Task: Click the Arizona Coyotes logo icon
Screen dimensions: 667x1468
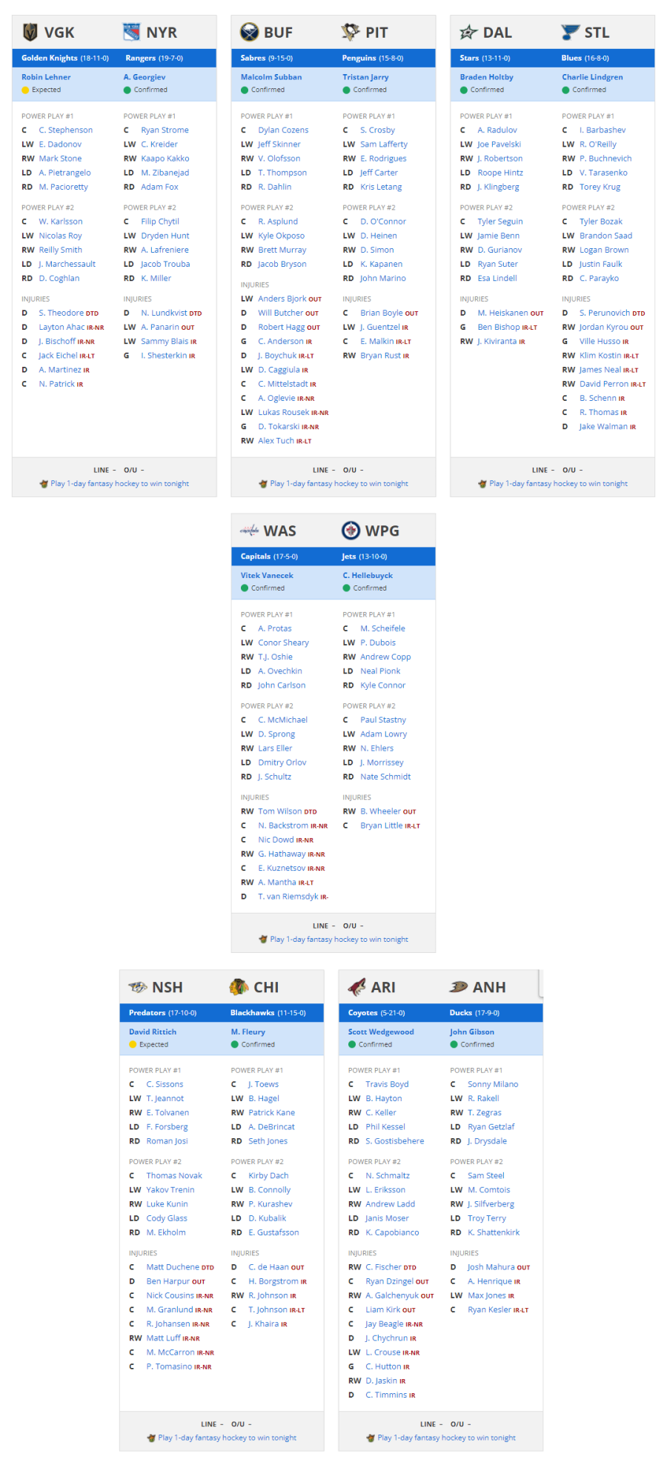Action: click(x=357, y=987)
